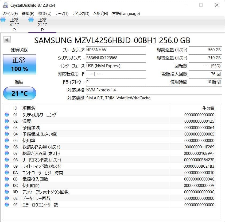The image size is (225, 222).
Task: Click the blue status icon for 使用率
Action: (7, 140)
